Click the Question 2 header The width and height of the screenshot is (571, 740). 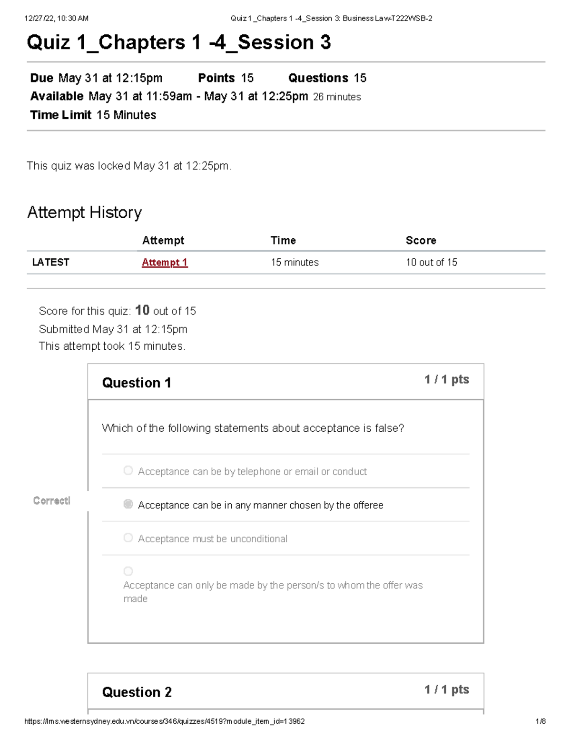(x=137, y=692)
